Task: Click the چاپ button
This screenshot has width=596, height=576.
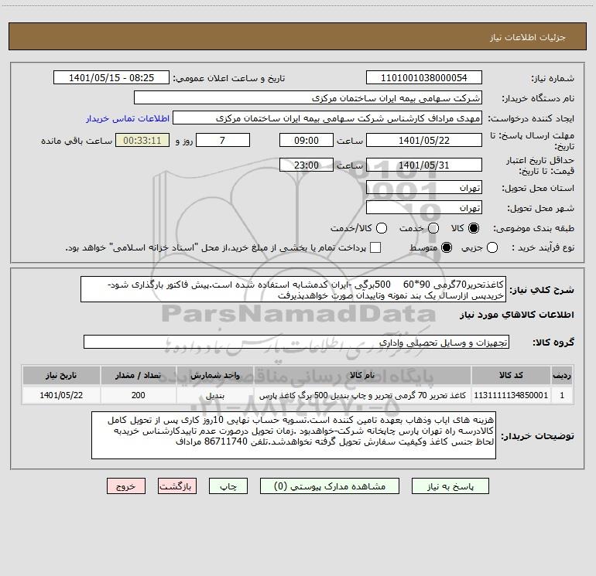Action: (228, 486)
